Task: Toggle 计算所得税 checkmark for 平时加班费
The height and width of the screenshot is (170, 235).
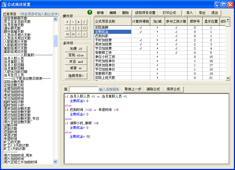Action: 140,40
